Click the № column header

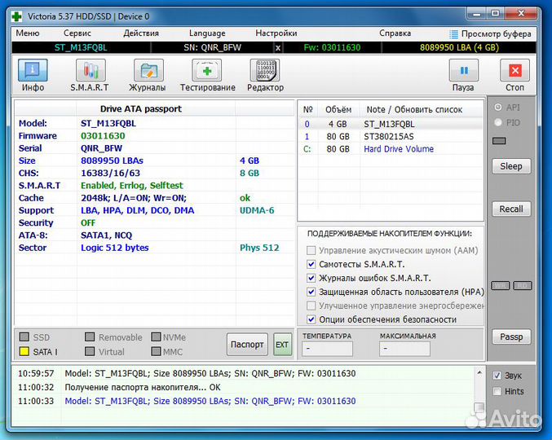(x=308, y=110)
